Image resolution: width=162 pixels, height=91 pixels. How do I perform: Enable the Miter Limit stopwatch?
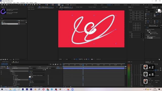click(x=14, y=84)
